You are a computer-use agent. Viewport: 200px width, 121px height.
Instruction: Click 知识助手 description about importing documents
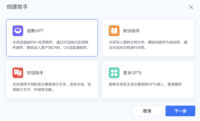pyautogui.click(x=148, y=45)
